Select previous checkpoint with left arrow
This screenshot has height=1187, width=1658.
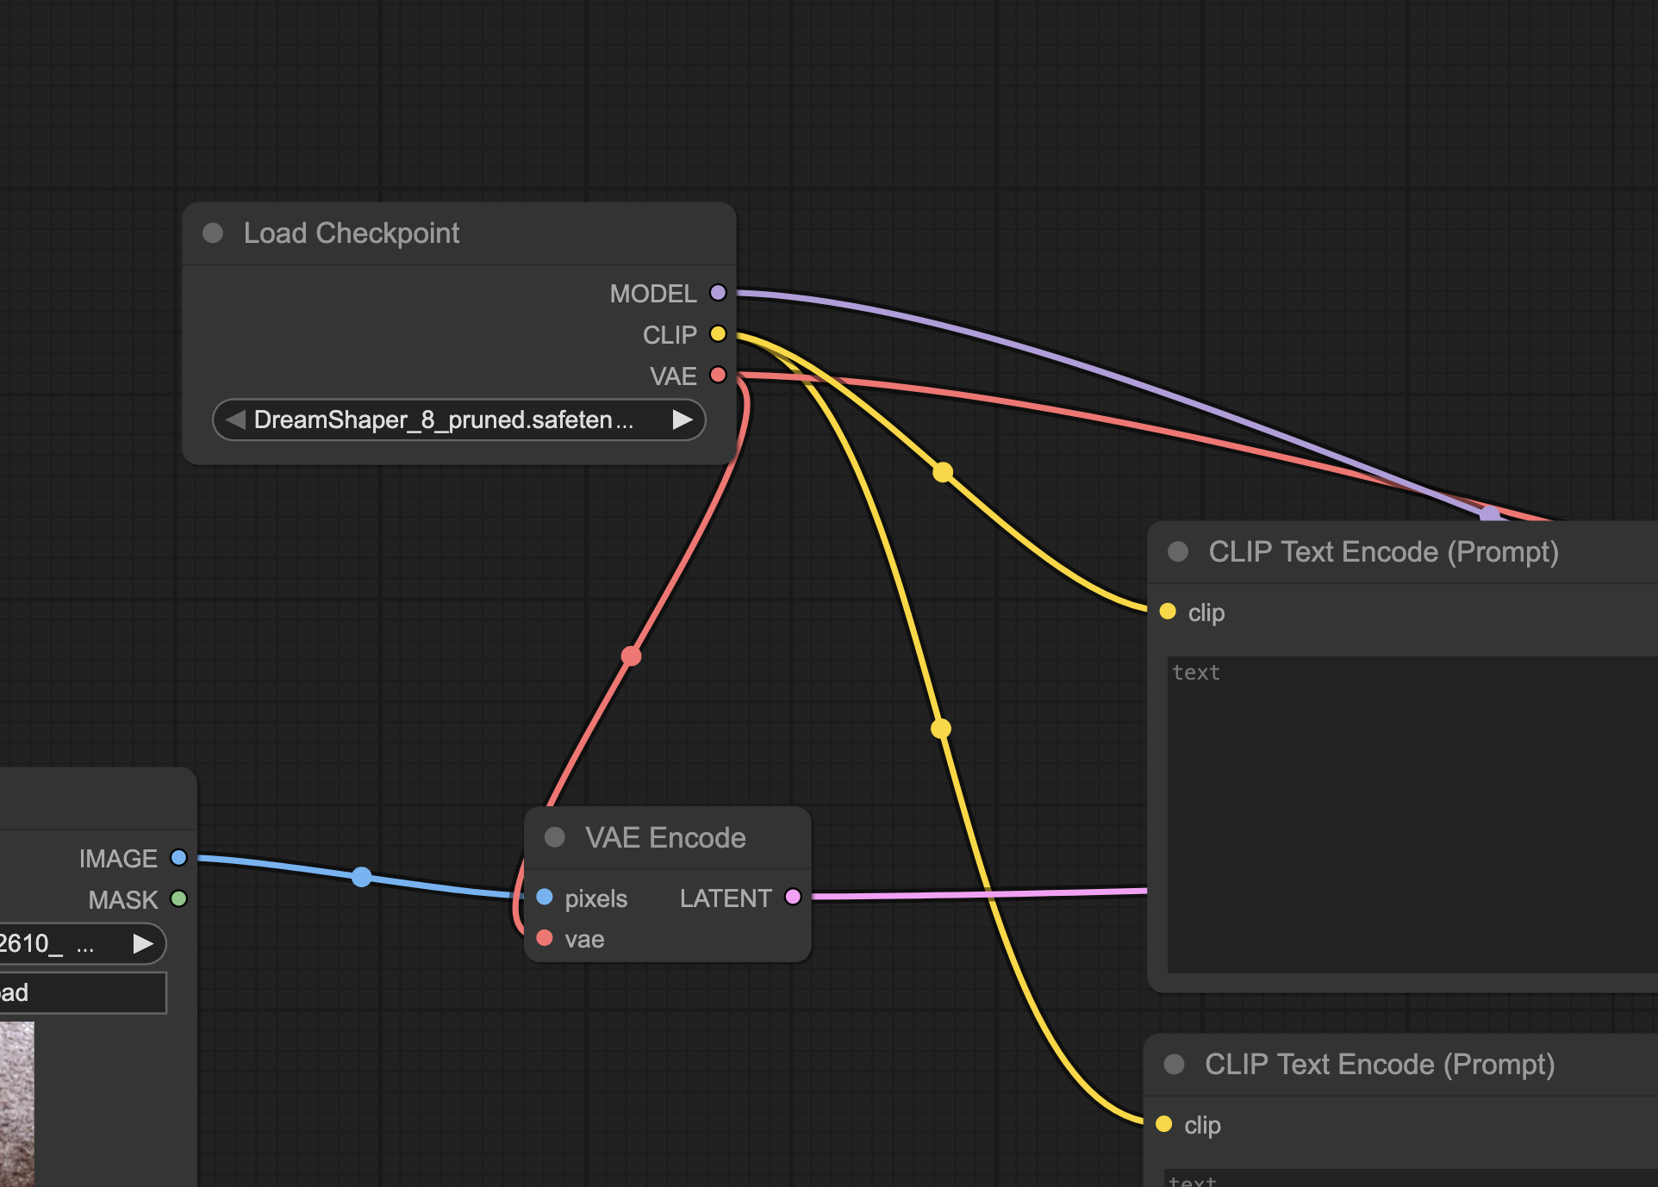[x=234, y=419]
